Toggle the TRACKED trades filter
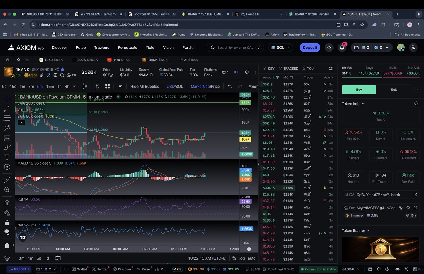424x274 pixels. click(x=288, y=68)
